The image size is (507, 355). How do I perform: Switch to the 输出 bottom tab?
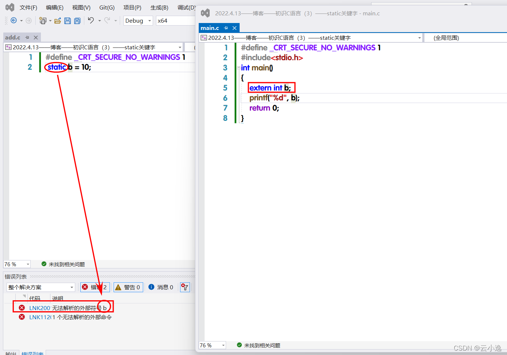pos(11,353)
